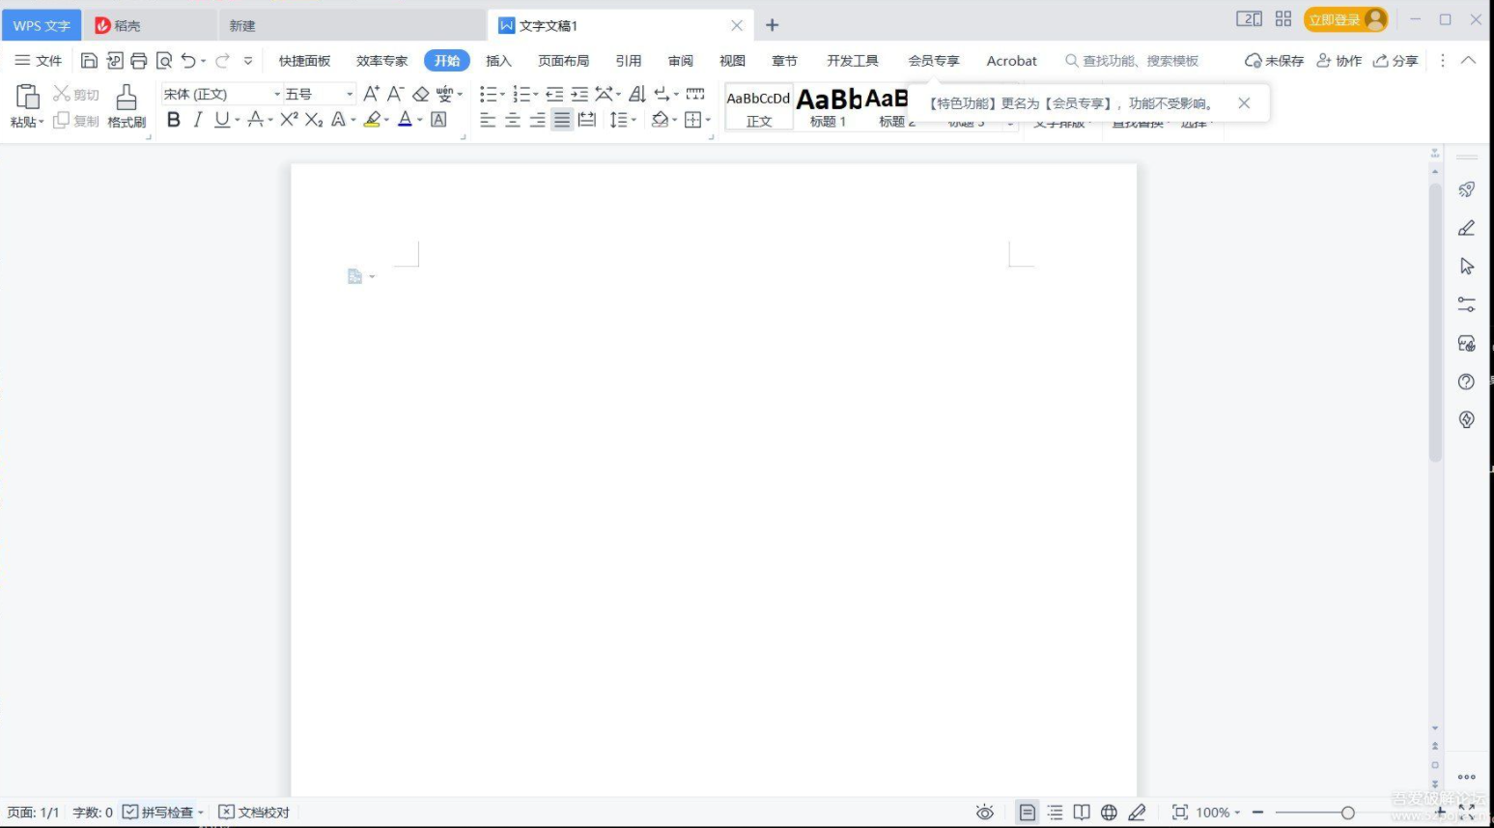1494x828 pixels.
Task: Increase the font size with A+ icon
Action: pyautogui.click(x=371, y=94)
